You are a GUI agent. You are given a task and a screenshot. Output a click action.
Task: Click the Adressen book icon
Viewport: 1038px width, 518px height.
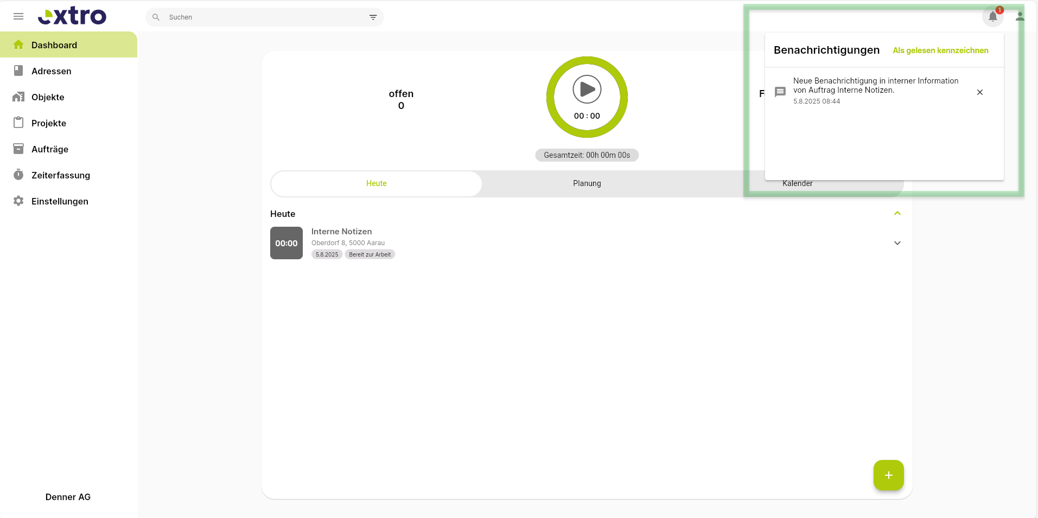18,71
